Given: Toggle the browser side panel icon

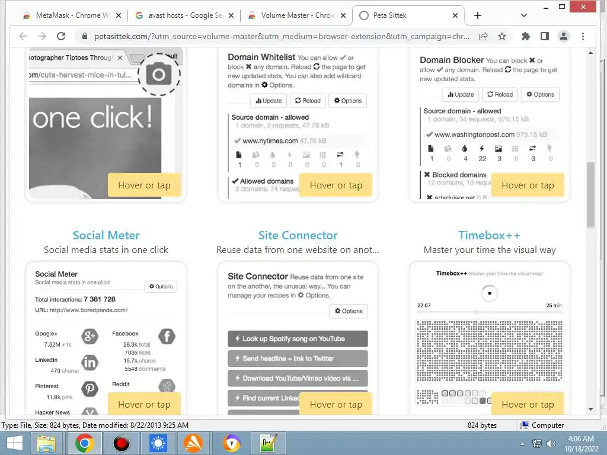Looking at the screenshot, I should [545, 36].
